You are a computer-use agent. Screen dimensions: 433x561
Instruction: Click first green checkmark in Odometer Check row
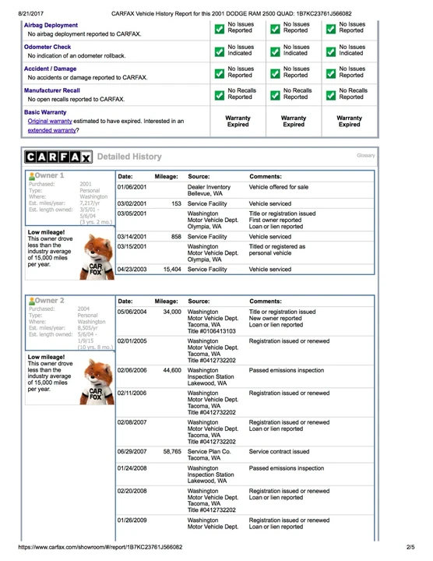[219, 51]
